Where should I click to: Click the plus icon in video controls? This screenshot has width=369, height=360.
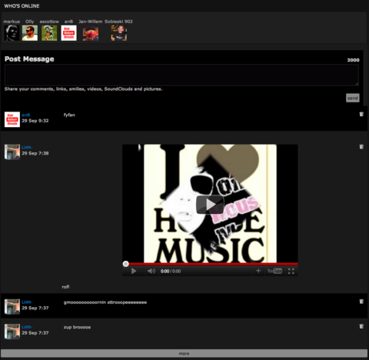click(258, 271)
